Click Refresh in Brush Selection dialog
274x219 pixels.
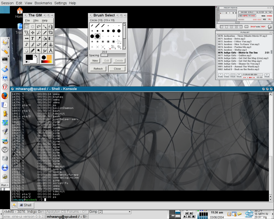[98, 68]
